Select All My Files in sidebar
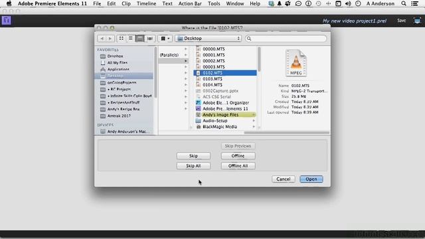The width and height of the screenshot is (425, 239). (117, 62)
